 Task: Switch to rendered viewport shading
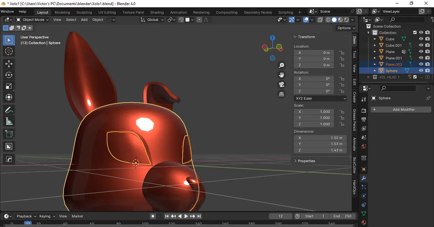pyautogui.click(x=347, y=20)
